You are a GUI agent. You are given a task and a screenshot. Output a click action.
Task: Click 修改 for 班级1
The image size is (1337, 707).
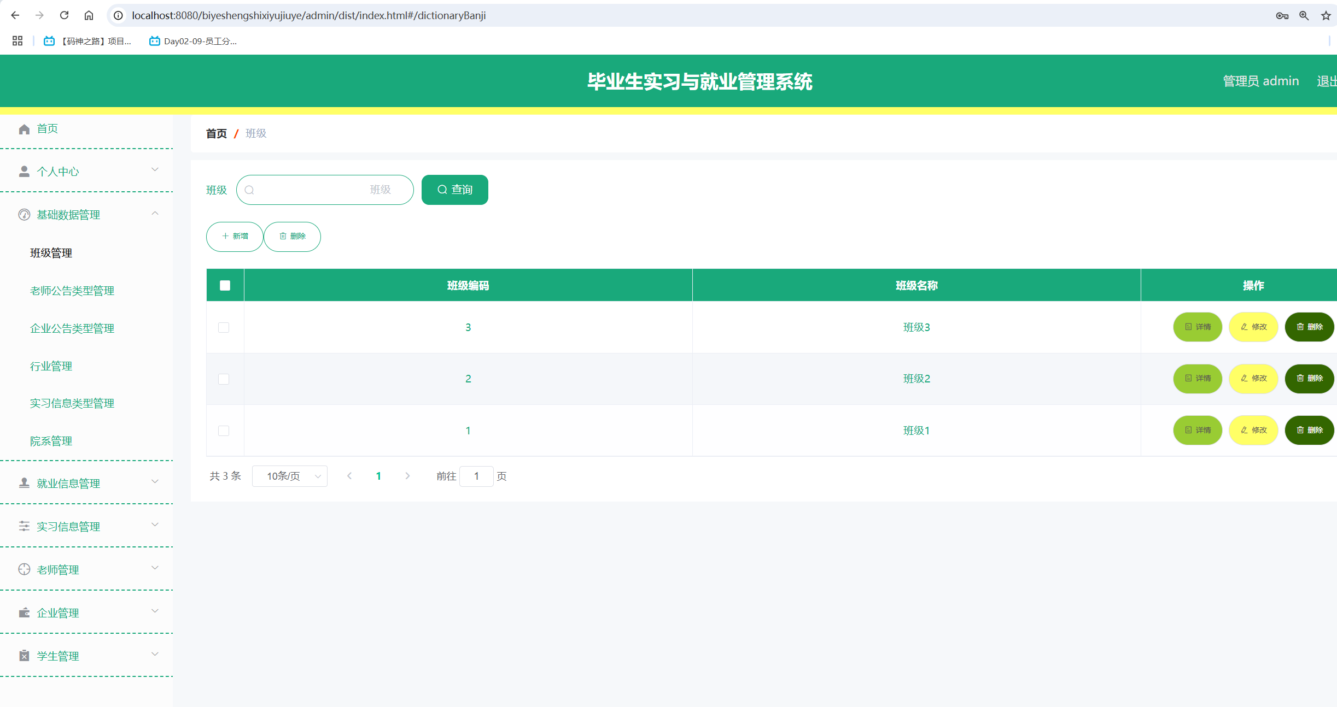pyautogui.click(x=1253, y=430)
